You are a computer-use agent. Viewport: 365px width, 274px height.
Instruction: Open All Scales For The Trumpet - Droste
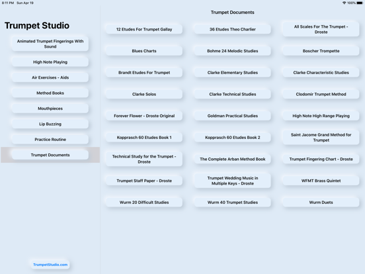(x=321, y=29)
